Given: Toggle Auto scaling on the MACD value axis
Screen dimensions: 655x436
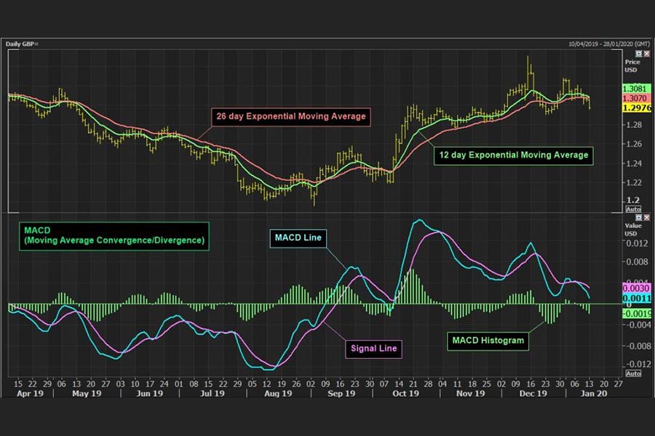Looking at the screenshot, I should click(x=633, y=373).
